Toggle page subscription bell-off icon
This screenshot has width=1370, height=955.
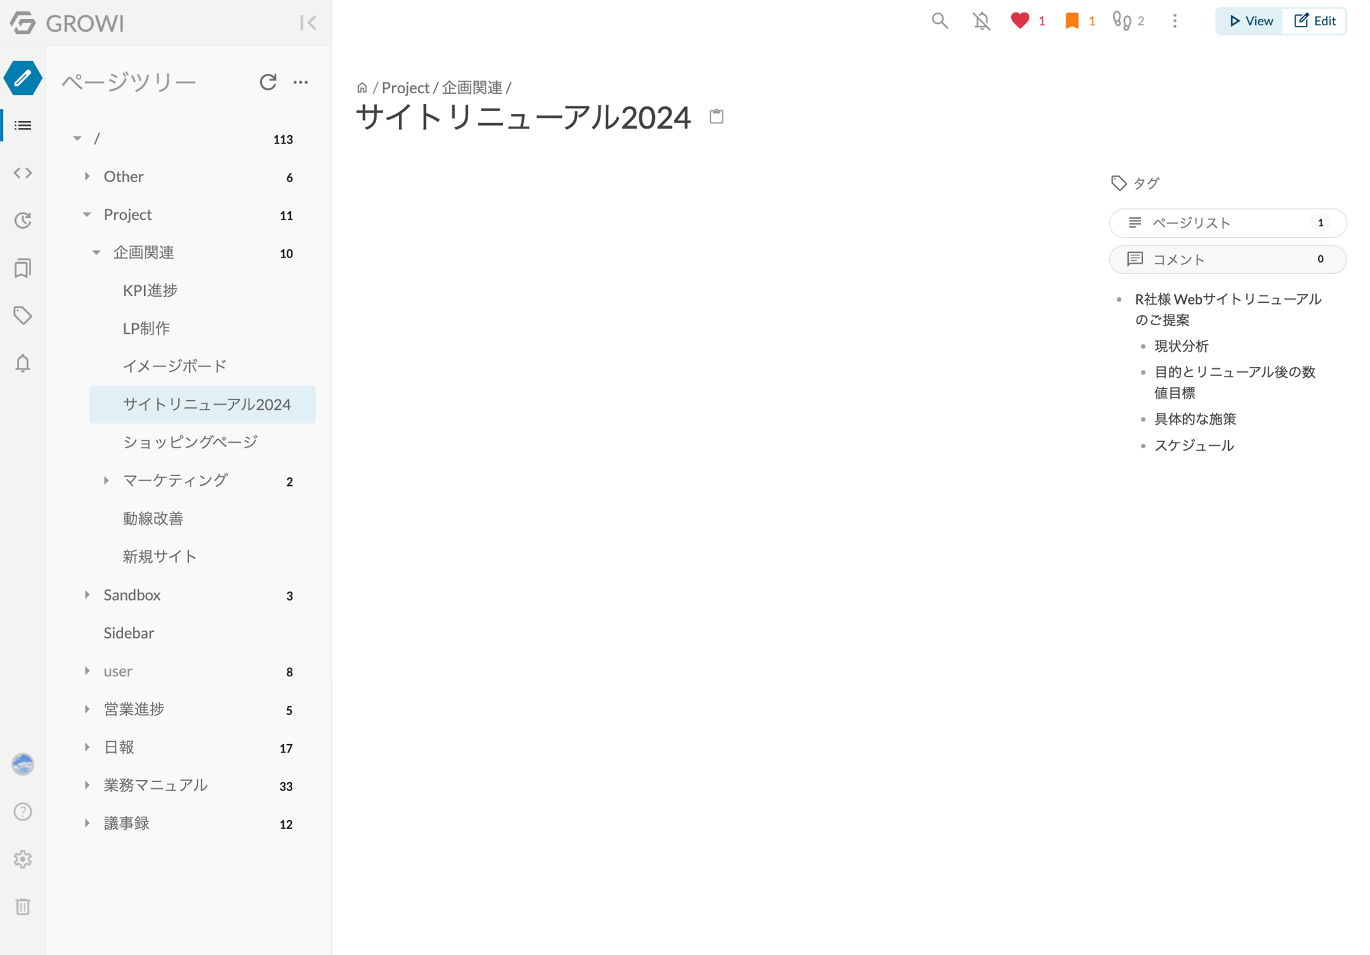pyautogui.click(x=981, y=21)
